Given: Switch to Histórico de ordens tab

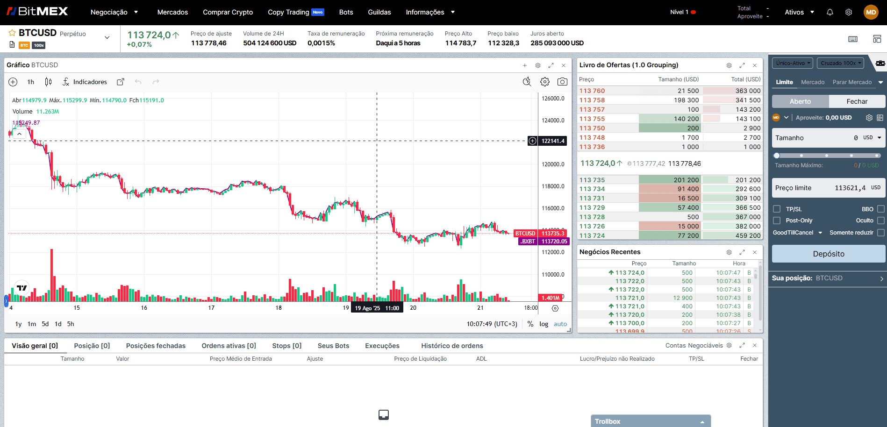Looking at the screenshot, I should pos(452,346).
